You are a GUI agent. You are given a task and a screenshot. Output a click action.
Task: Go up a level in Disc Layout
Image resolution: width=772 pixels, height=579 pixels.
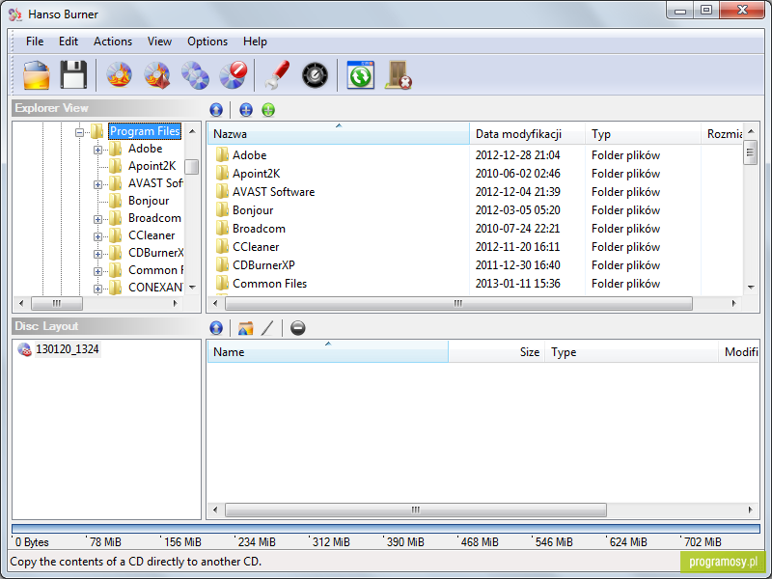pos(216,328)
